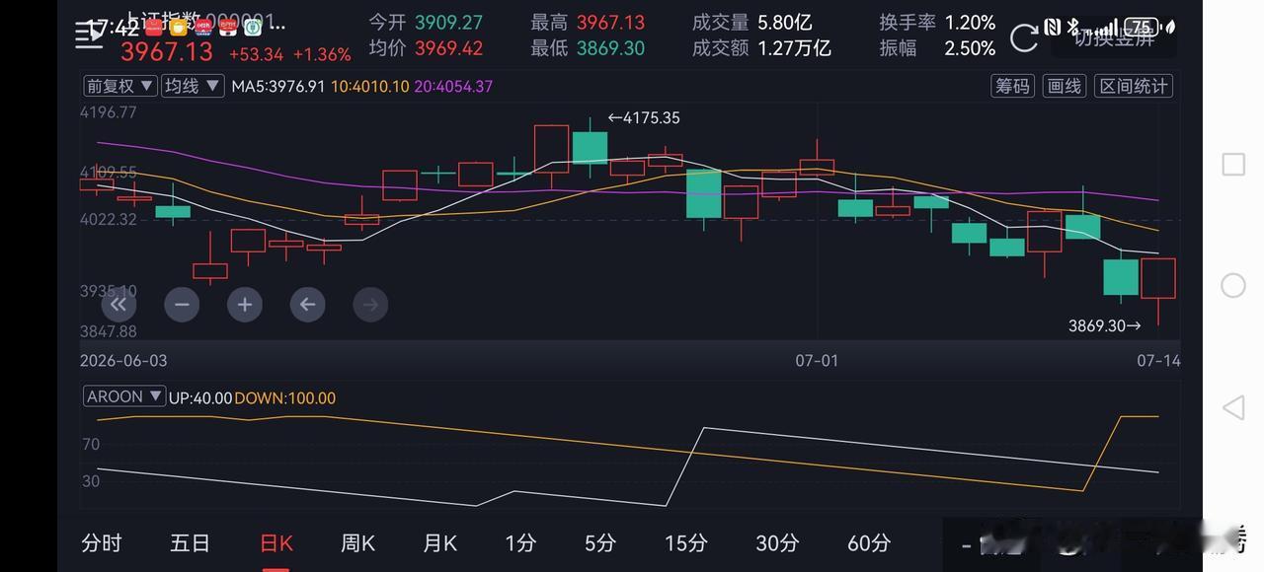
Task: Tap 换手率 value 1.20%
Action: point(970,22)
